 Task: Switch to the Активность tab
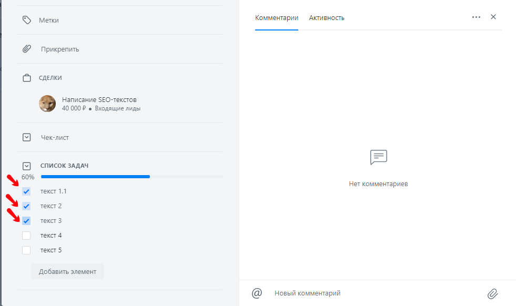(327, 18)
